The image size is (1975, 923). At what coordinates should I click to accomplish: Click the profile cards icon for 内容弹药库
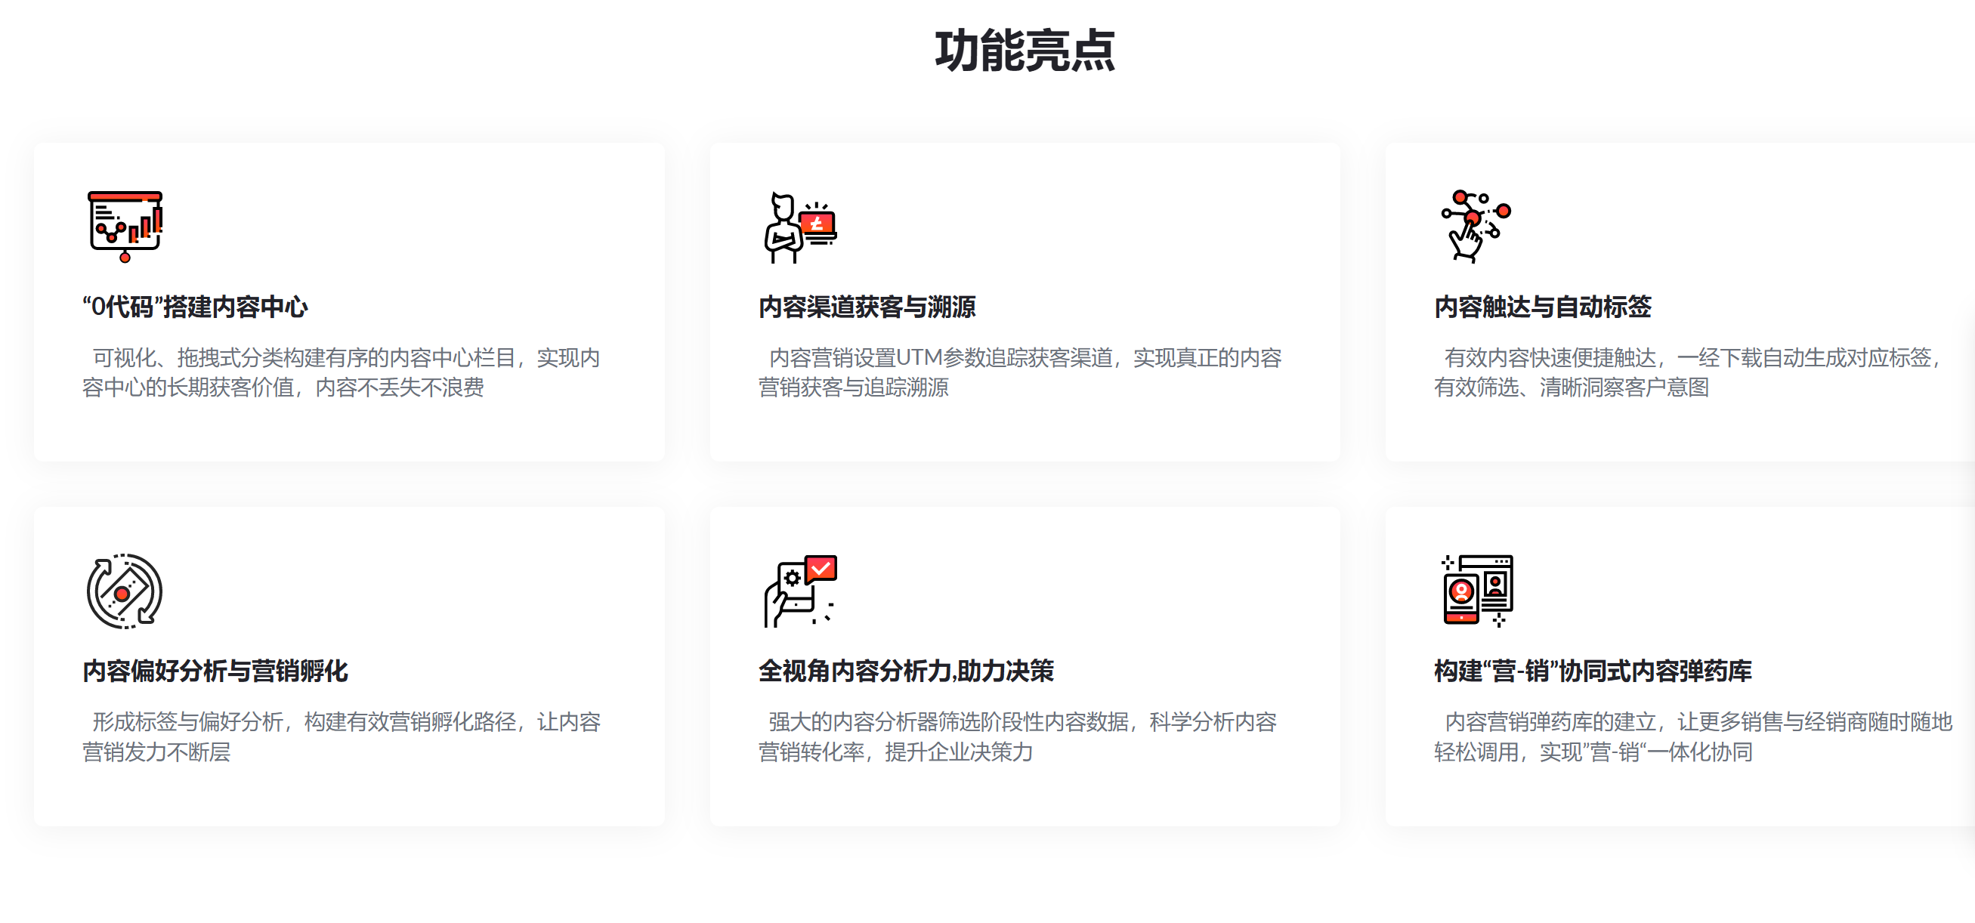pos(1477,591)
